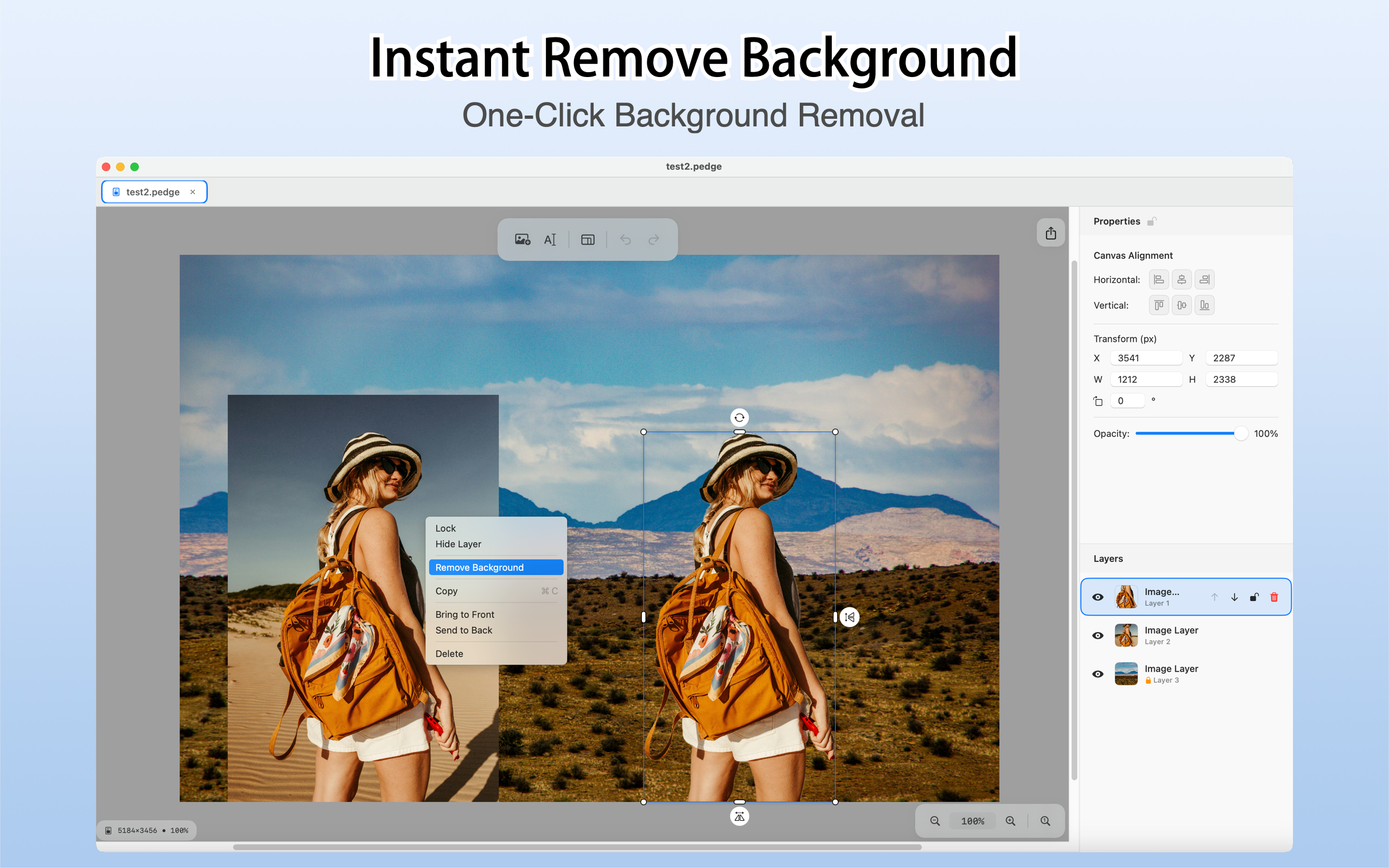The width and height of the screenshot is (1389, 868).
Task: Delete Layer 1 with trash icon
Action: click(1274, 597)
